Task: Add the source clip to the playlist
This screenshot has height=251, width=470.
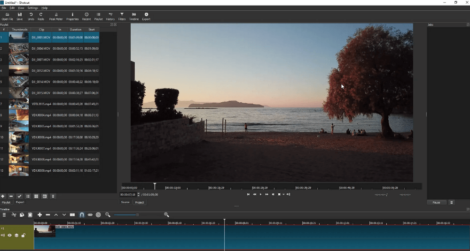Action: [3, 196]
